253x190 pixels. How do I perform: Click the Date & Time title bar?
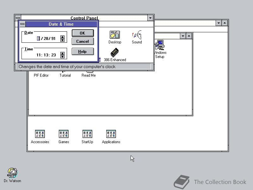click(61, 24)
